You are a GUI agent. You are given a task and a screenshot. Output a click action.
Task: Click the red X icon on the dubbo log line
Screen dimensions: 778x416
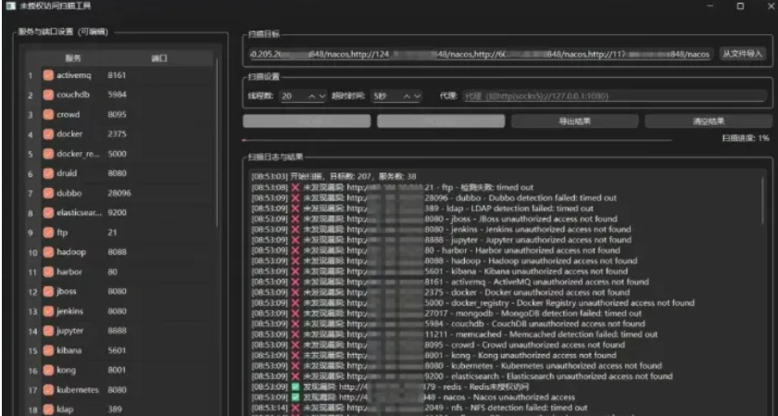(x=295, y=198)
